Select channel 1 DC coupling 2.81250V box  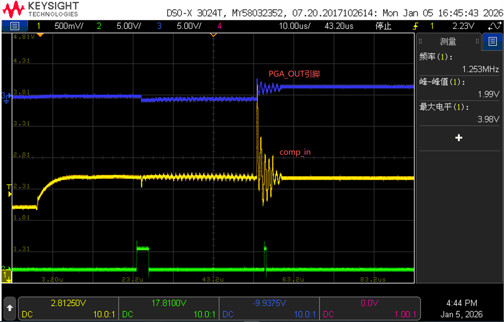[x=68, y=308]
